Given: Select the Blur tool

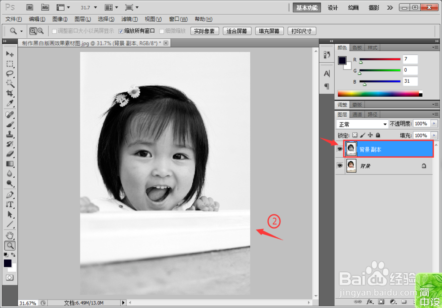Looking at the screenshot, I should coord(10,174).
